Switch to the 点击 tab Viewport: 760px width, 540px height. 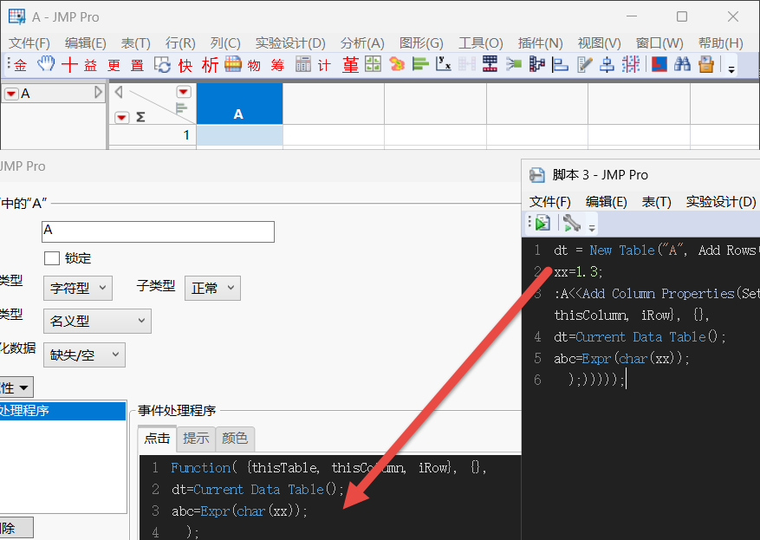(157, 439)
